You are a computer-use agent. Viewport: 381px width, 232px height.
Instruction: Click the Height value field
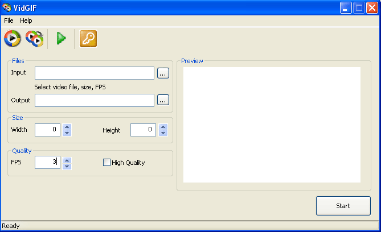[x=143, y=130]
